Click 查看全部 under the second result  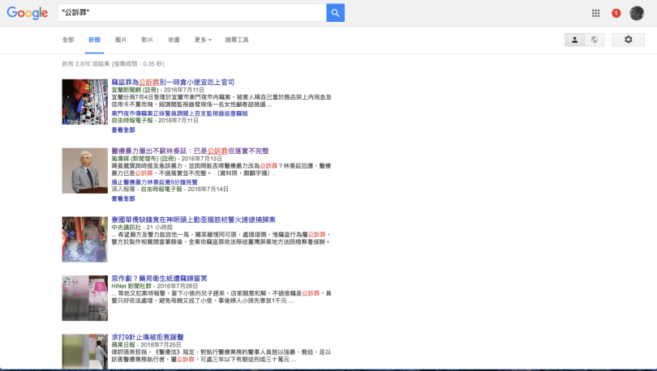click(x=123, y=198)
